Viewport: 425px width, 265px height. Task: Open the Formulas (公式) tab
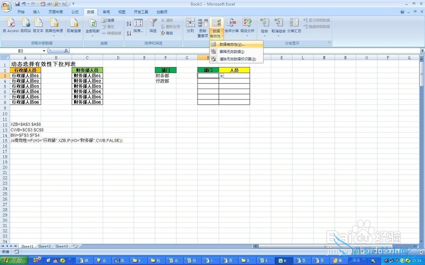[75, 12]
